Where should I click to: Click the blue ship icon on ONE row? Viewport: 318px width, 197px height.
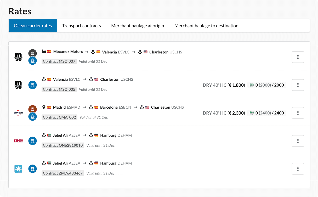(32, 141)
